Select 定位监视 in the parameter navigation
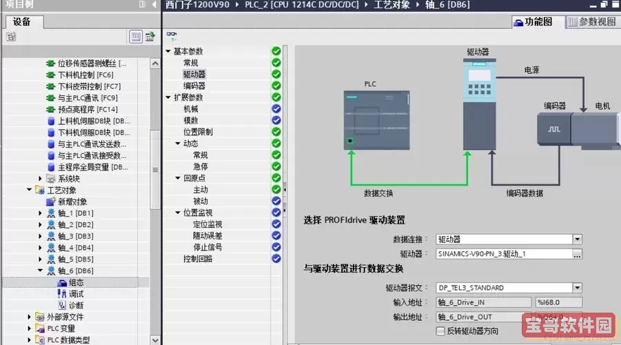The image size is (621, 345). click(207, 224)
